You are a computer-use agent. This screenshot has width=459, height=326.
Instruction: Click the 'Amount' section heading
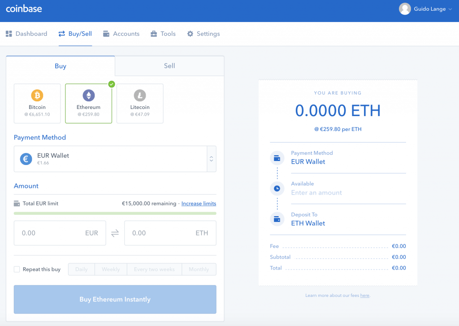tap(26, 186)
